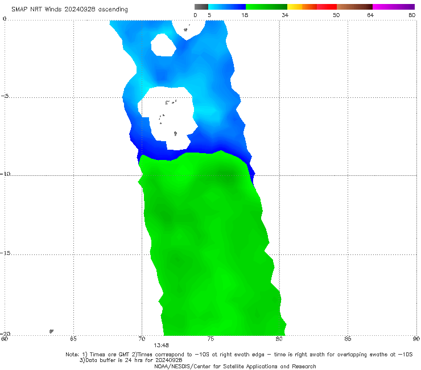This screenshot has width=421, height=370.
Task: Click the latitude axis label '-10'
Action: 5,174
